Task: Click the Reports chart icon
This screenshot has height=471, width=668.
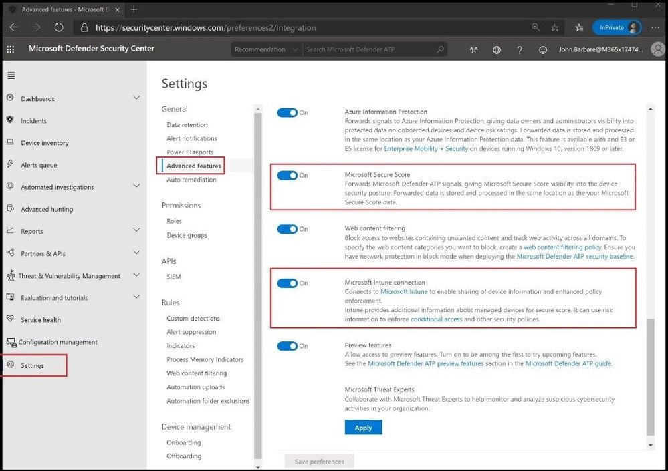Action: click(10, 230)
